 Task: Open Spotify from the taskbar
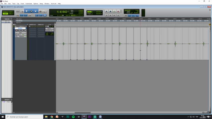(73, 117)
